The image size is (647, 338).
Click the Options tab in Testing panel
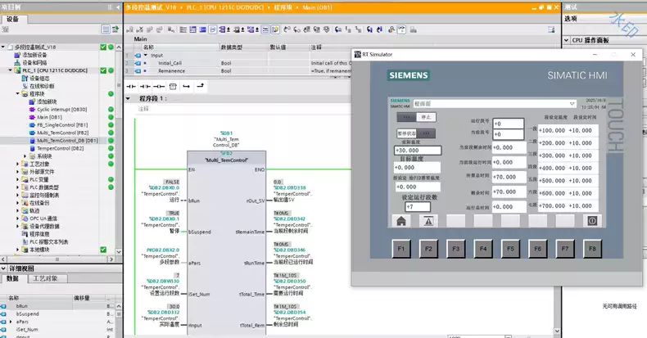tap(571, 19)
